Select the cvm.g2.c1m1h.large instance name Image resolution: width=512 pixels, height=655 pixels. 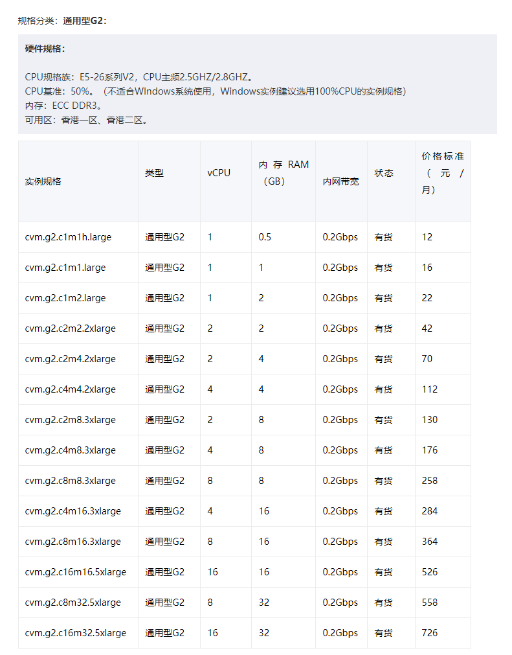pyautogui.click(x=68, y=237)
